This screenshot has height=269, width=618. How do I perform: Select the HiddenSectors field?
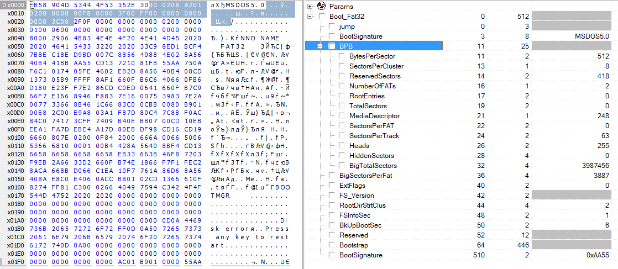click(371, 156)
